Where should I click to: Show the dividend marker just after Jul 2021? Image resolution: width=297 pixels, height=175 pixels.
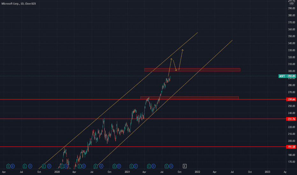171,166
